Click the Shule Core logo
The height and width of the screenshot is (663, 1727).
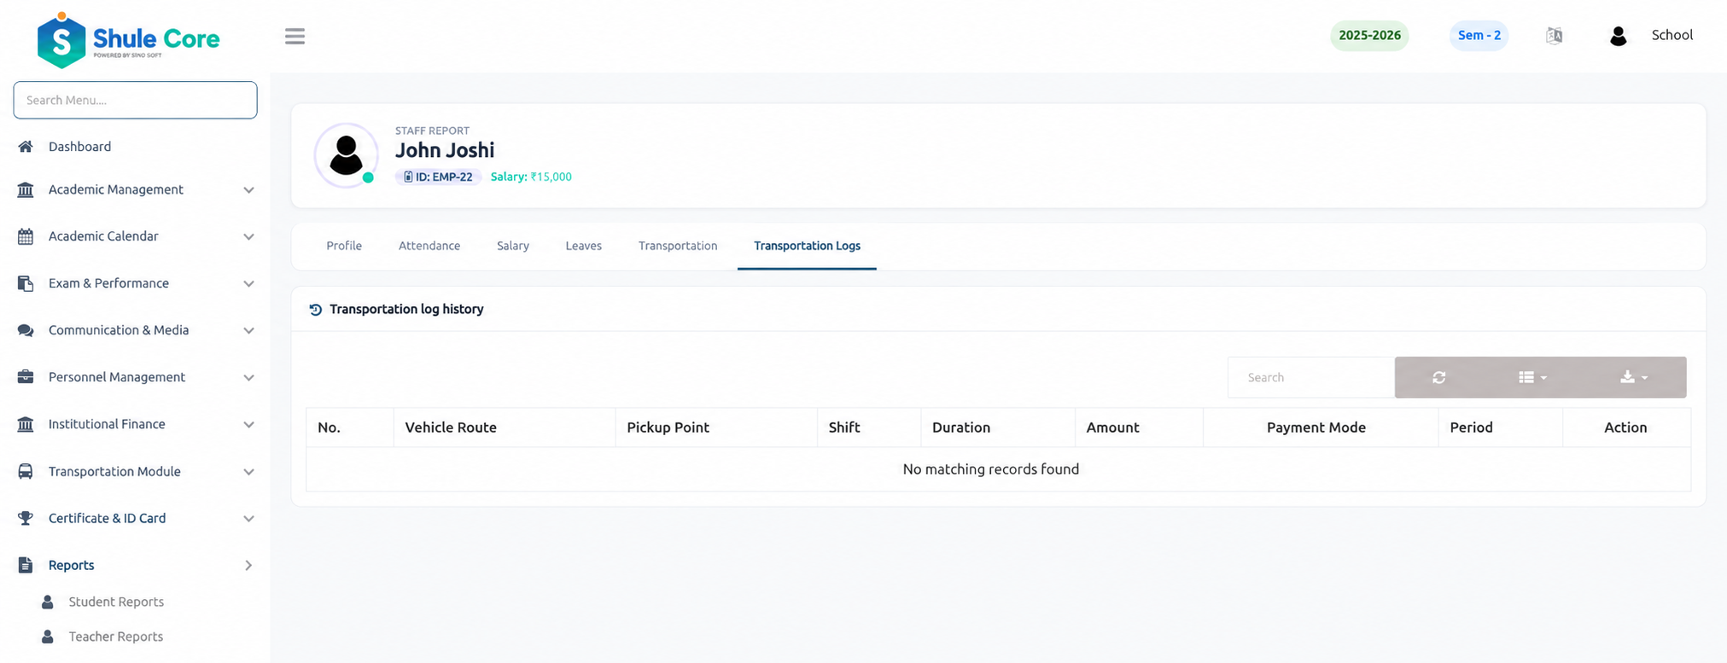[x=129, y=39]
